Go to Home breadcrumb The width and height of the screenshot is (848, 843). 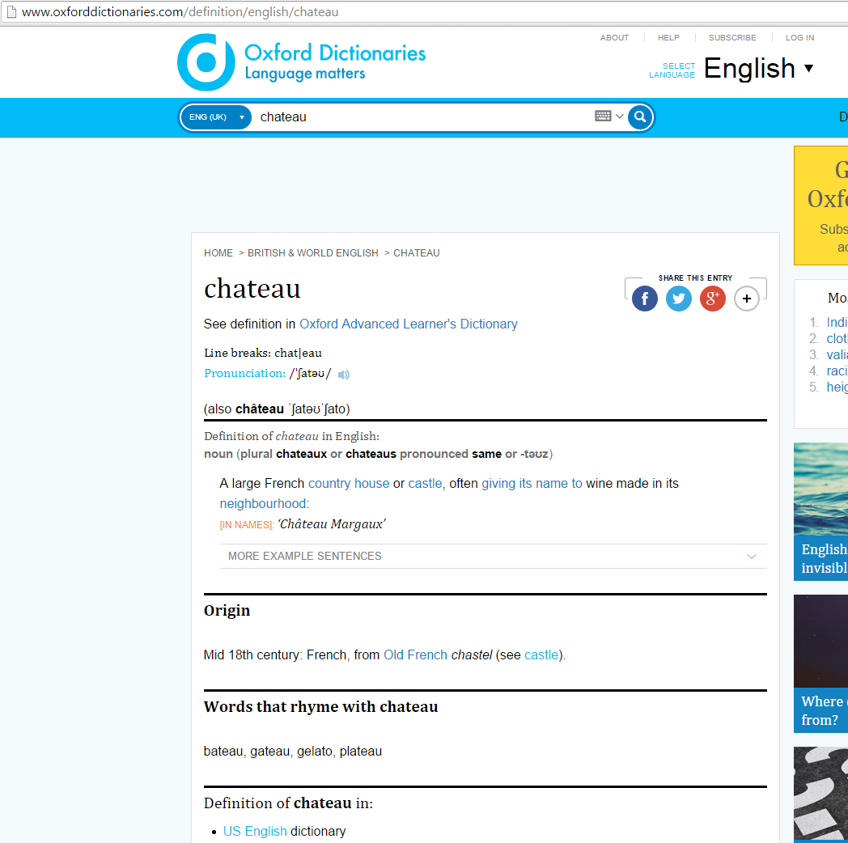point(218,253)
